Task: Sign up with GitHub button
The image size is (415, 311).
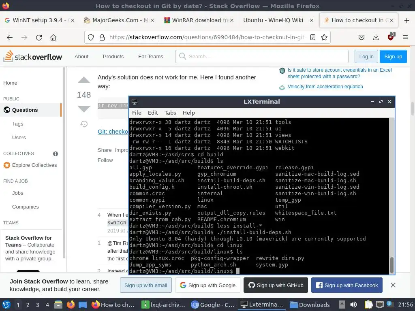Action: coord(276,285)
